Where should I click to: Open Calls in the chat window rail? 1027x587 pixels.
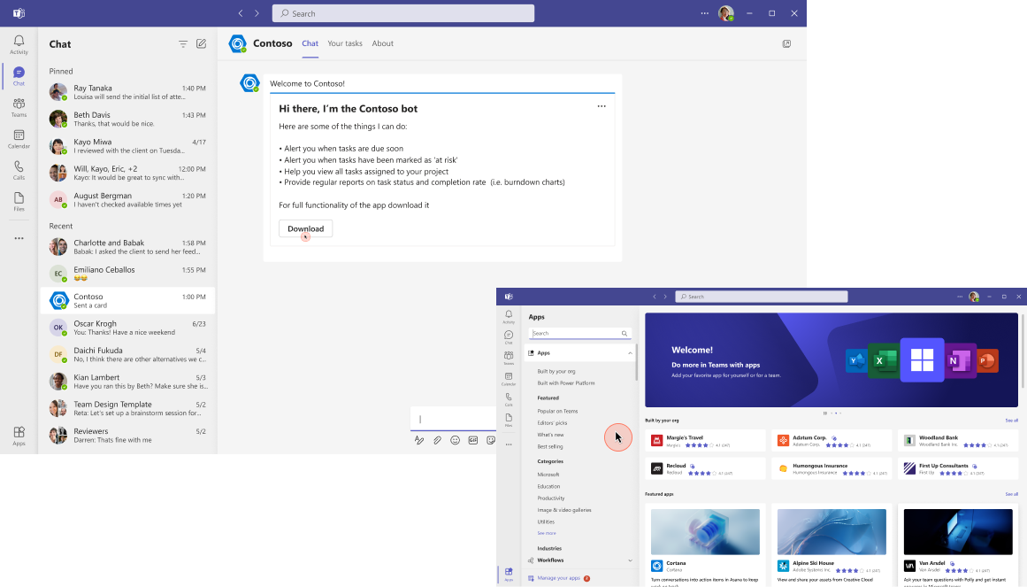(x=19, y=171)
